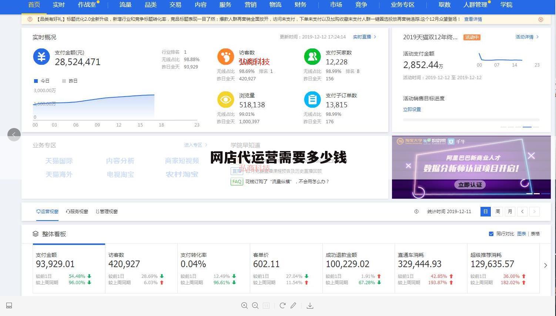
Task: Switch to the 服务视窗 tab
Action: tap(77, 212)
